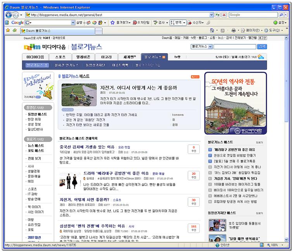Image resolution: width=293 pixels, height=252 pixels.
Task: Click the '20 추천' recommend box
Action: [x=194, y=176]
